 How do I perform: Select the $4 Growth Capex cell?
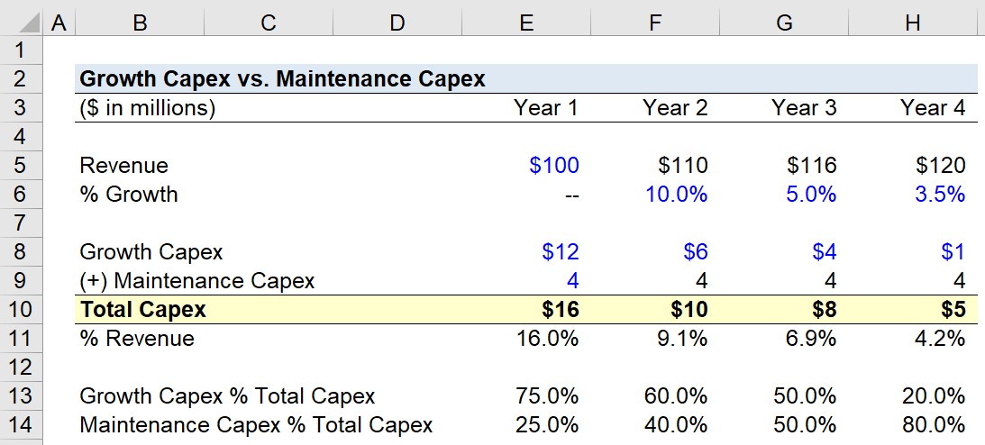825,251
